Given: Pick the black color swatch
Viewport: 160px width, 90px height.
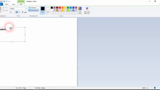Looking at the screenshot, I should point(52,8).
